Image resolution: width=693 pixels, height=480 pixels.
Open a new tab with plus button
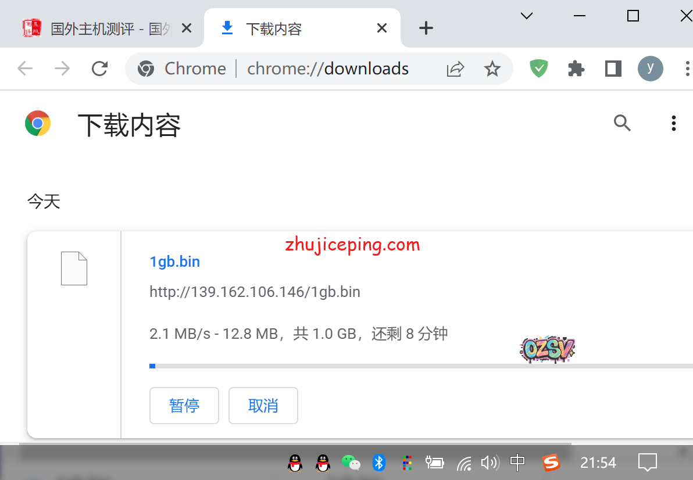pos(426,28)
